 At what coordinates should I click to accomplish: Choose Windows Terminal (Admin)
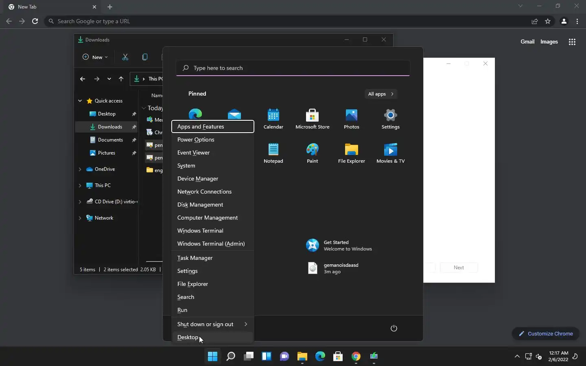213,244
